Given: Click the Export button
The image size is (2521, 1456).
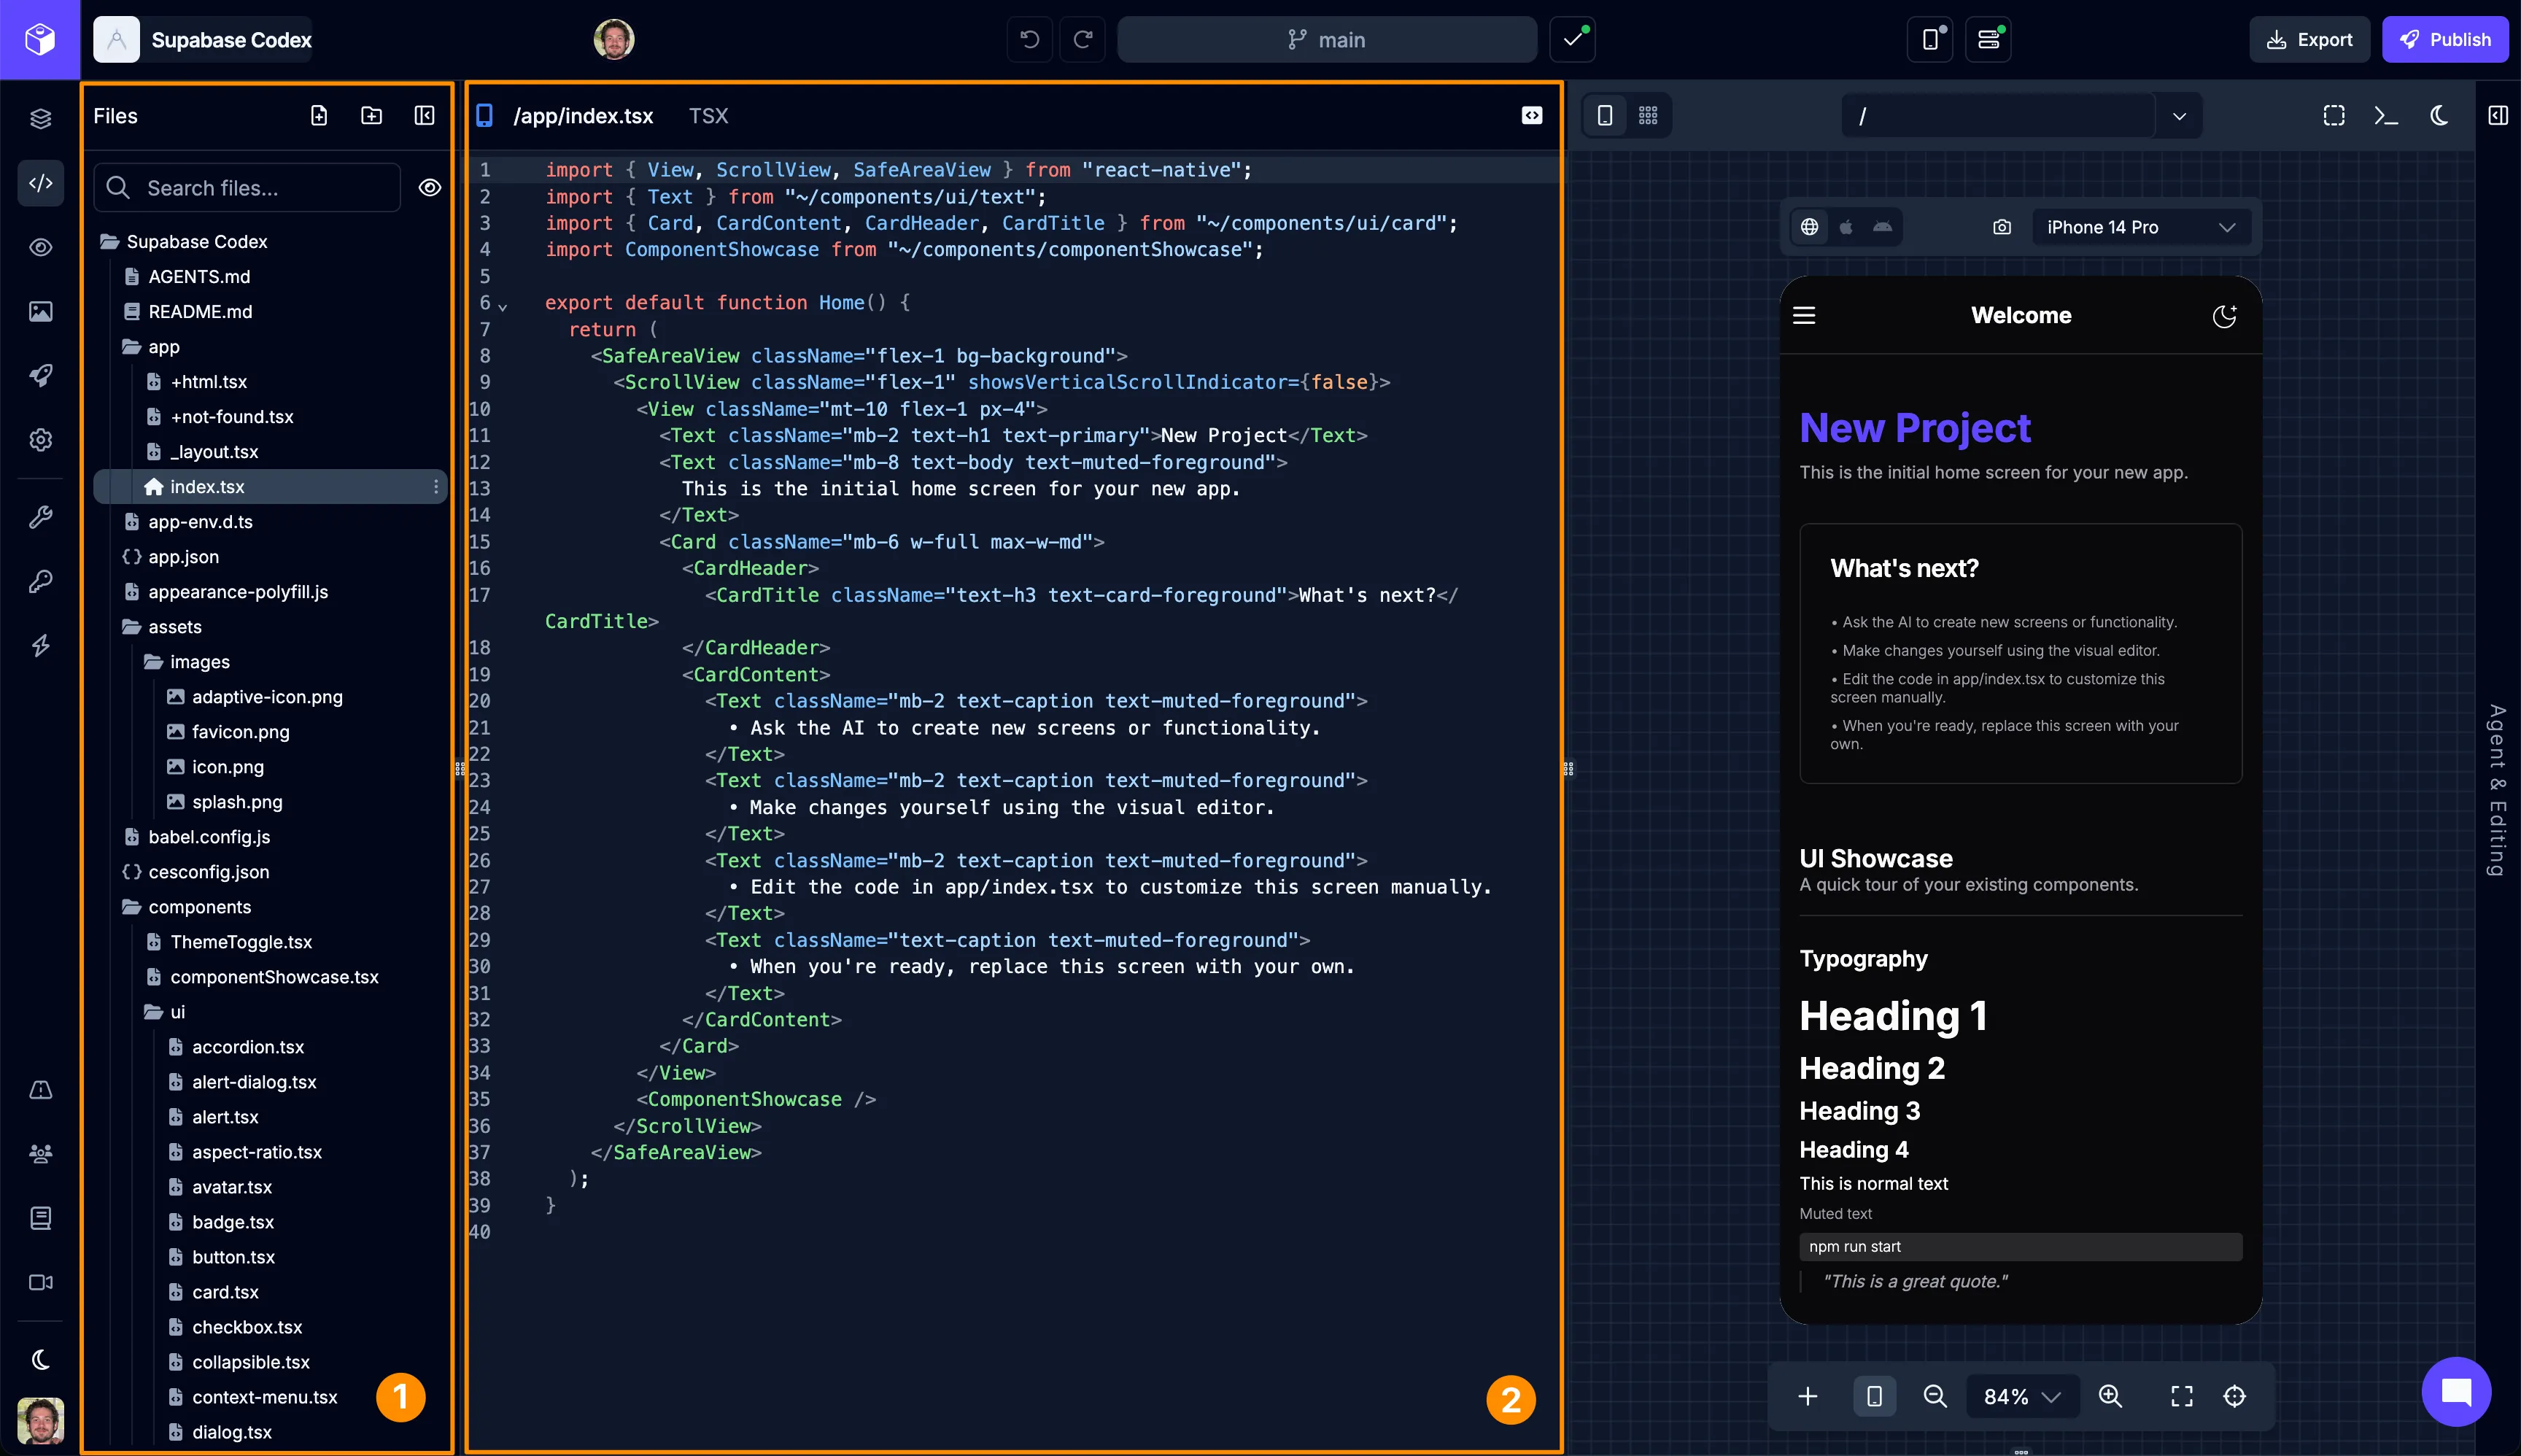Looking at the screenshot, I should click(2310, 39).
